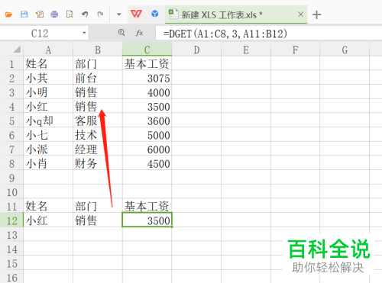Select cell containing 小派
The image size is (382, 283).
point(48,149)
